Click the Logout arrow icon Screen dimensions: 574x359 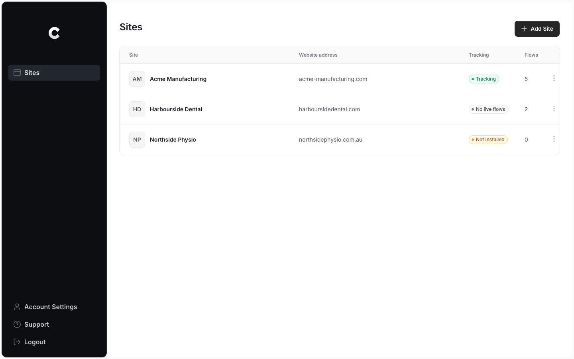pos(17,342)
